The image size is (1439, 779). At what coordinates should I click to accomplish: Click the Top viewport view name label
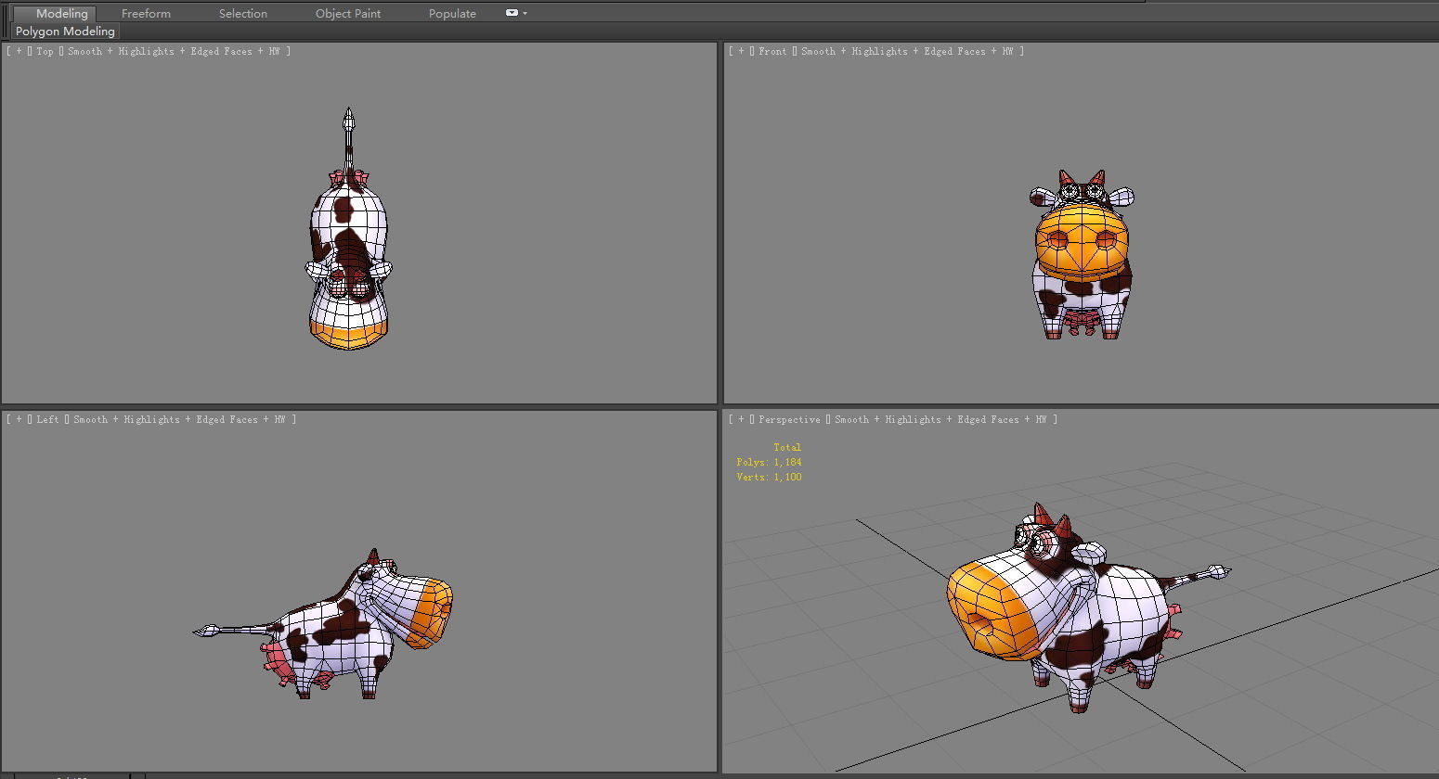click(x=45, y=52)
